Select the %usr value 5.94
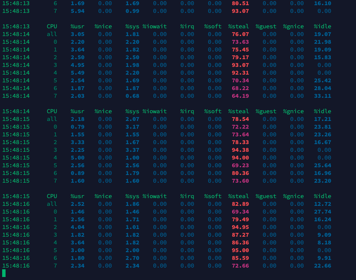The height and width of the screenshot is (280, 356). (78, 11)
